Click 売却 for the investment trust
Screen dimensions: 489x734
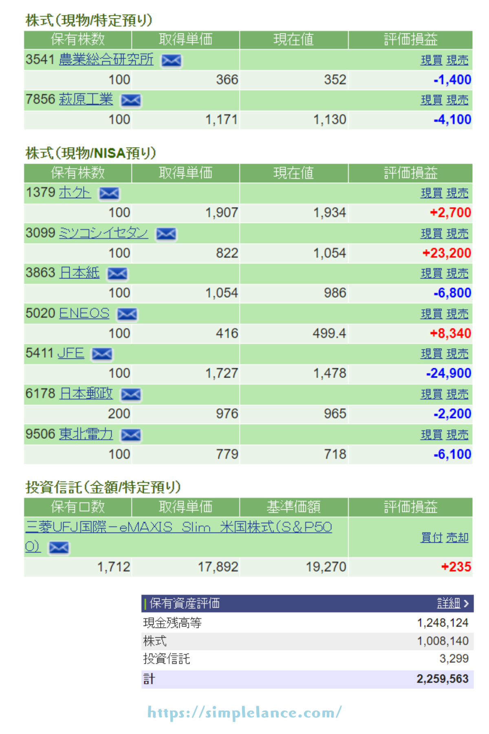point(457,538)
